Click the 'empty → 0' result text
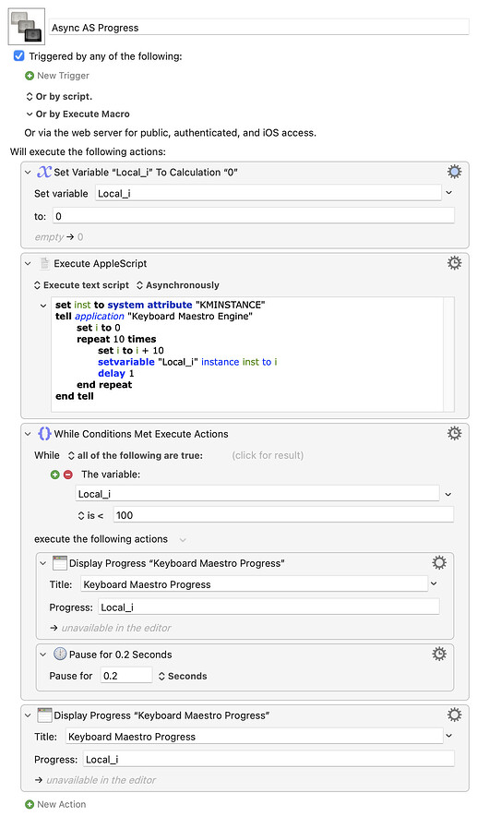The image size is (477, 817). coord(59,237)
